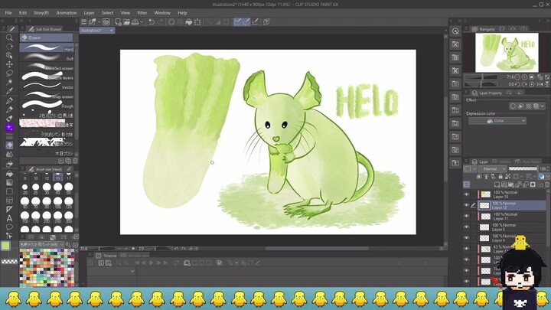The image size is (551, 310).
Task: Select the Auto select magic wand tool
Action: tap(9, 82)
